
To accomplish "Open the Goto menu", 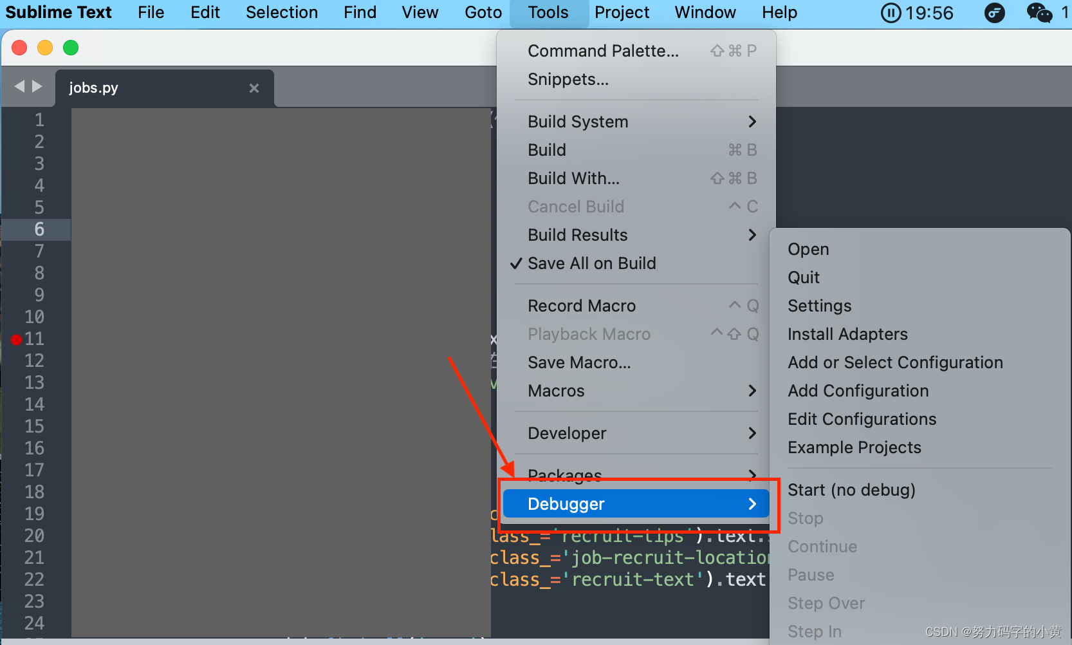I will pos(483,12).
